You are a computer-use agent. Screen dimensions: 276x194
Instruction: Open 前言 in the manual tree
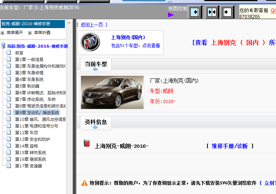click(x=19, y=53)
